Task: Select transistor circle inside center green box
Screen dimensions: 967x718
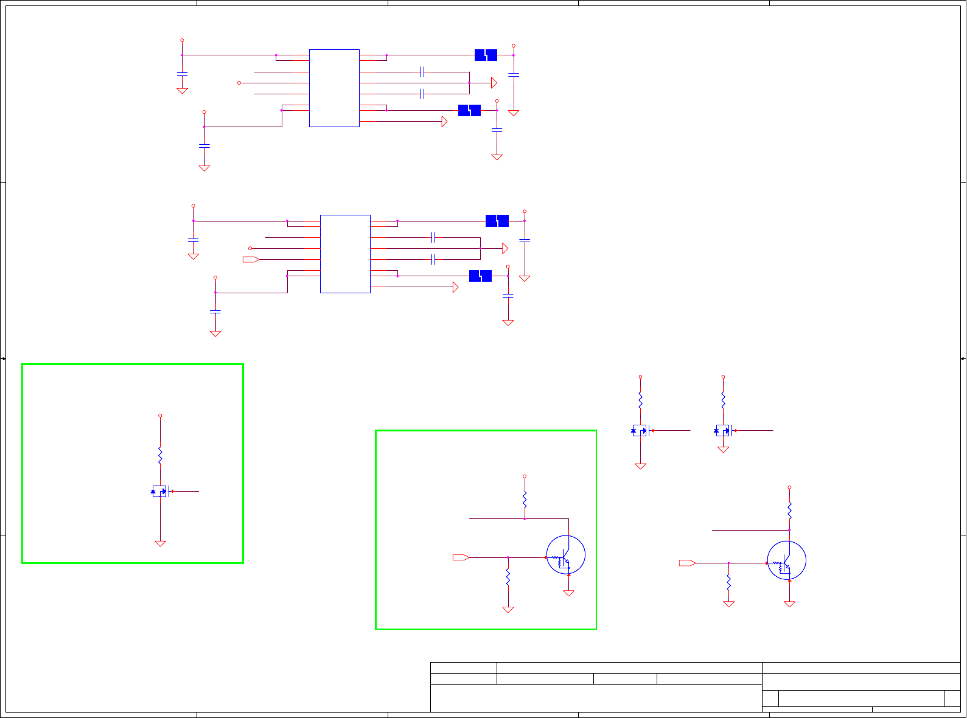Action: [x=566, y=555]
